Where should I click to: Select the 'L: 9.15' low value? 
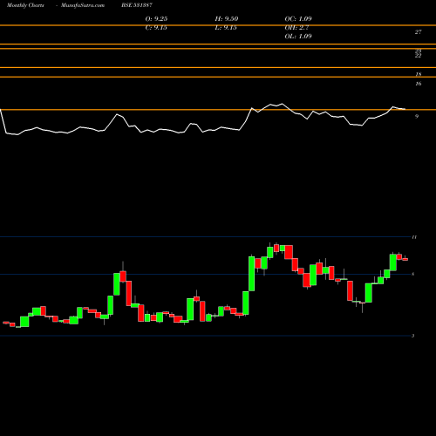pos(226,28)
